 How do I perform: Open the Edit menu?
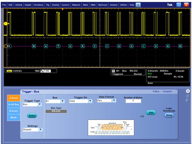click(x=10, y=5)
